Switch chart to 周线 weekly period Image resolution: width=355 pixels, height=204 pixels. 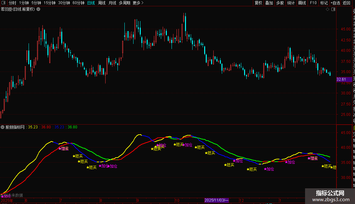(102, 3)
